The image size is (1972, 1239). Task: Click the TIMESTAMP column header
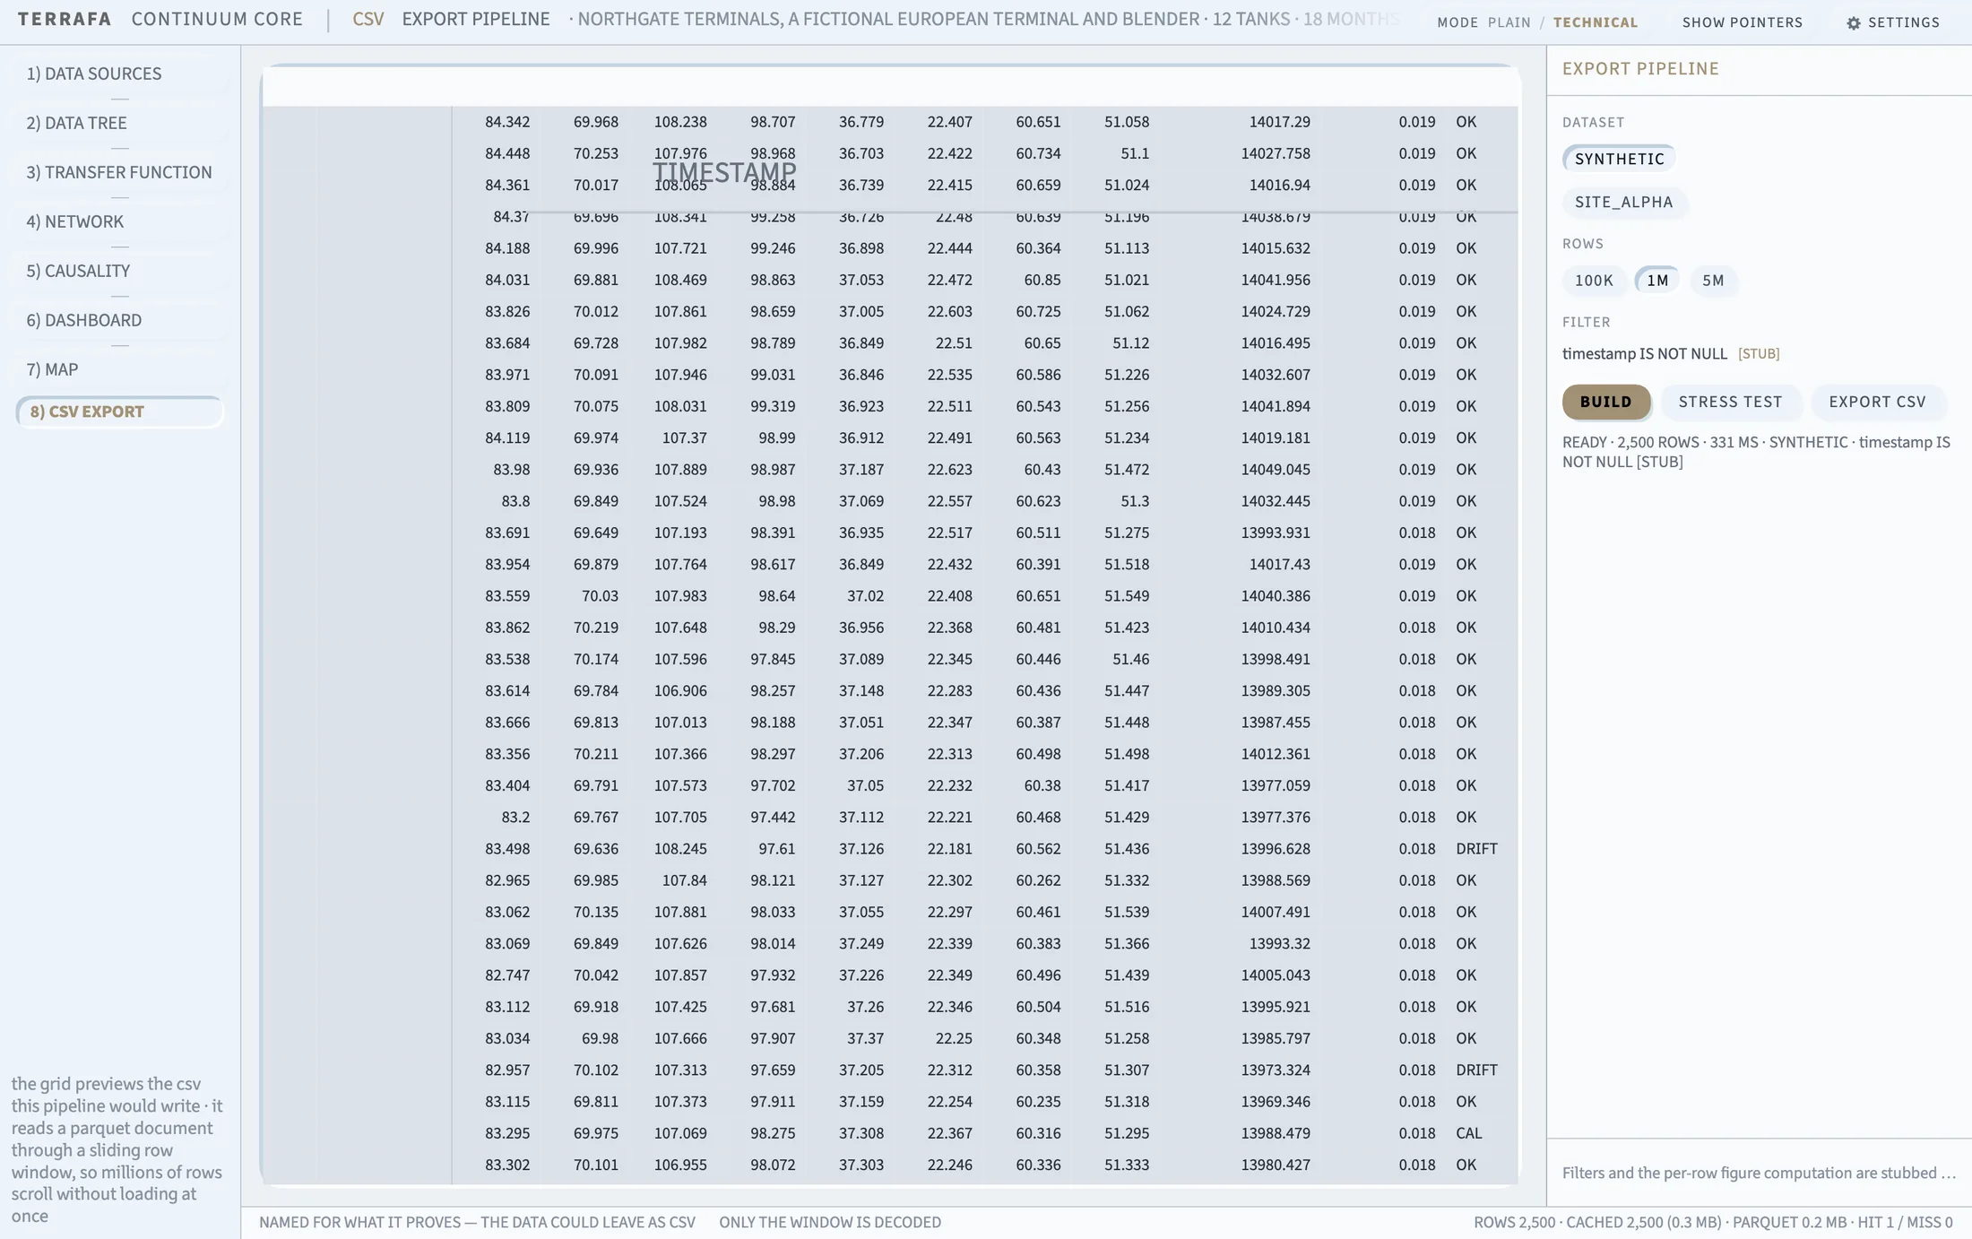724,172
